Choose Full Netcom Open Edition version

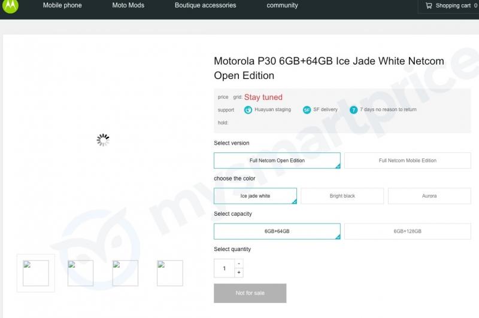pos(277,161)
